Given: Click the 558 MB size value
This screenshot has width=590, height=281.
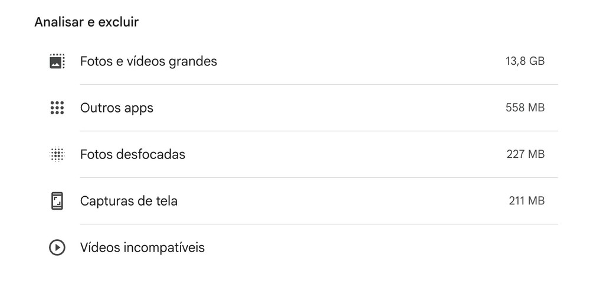Looking at the screenshot, I should [525, 108].
